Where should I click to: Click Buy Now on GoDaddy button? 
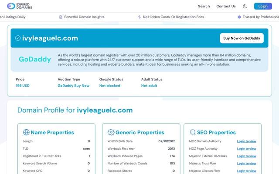coord(242,38)
